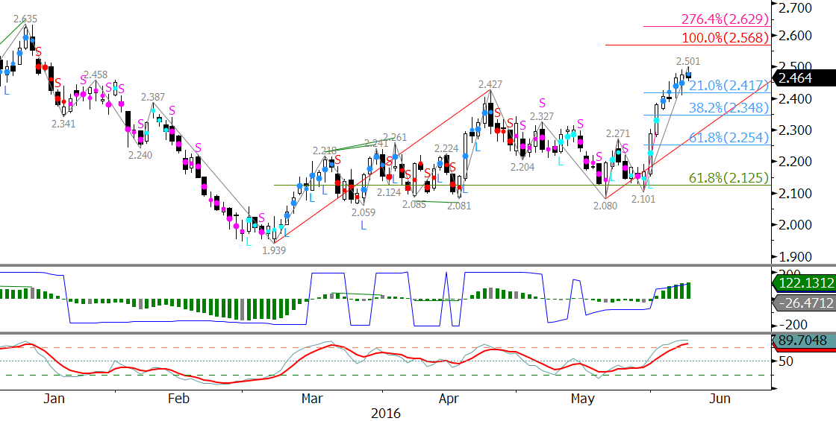This screenshot has height=421, width=836.
Task: Select the 2016 year axis label
Action: [x=385, y=413]
